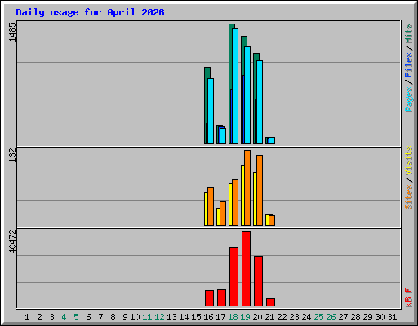Screen dimensions: 418x326
Task: Click the 1485 hits axis value
Action: pyautogui.click(x=12, y=32)
